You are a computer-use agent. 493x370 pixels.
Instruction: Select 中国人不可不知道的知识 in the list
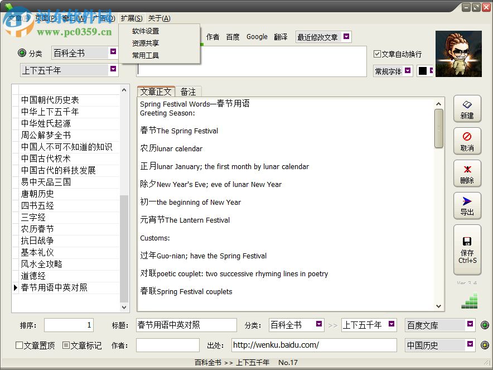click(69, 147)
